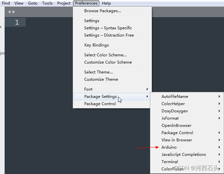Expand DoxyDoxygen package settings
The height and width of the screenshot is (174, 224).
tap(187, 111)
